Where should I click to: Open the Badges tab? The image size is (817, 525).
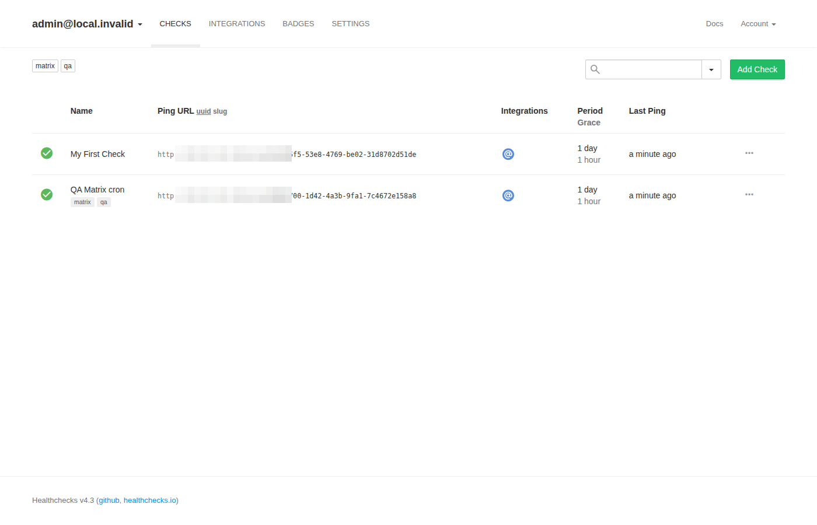(x=298, y=24)
